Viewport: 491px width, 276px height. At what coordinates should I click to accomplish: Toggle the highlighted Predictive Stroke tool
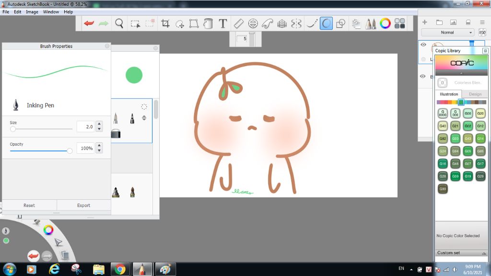(326, 23)
